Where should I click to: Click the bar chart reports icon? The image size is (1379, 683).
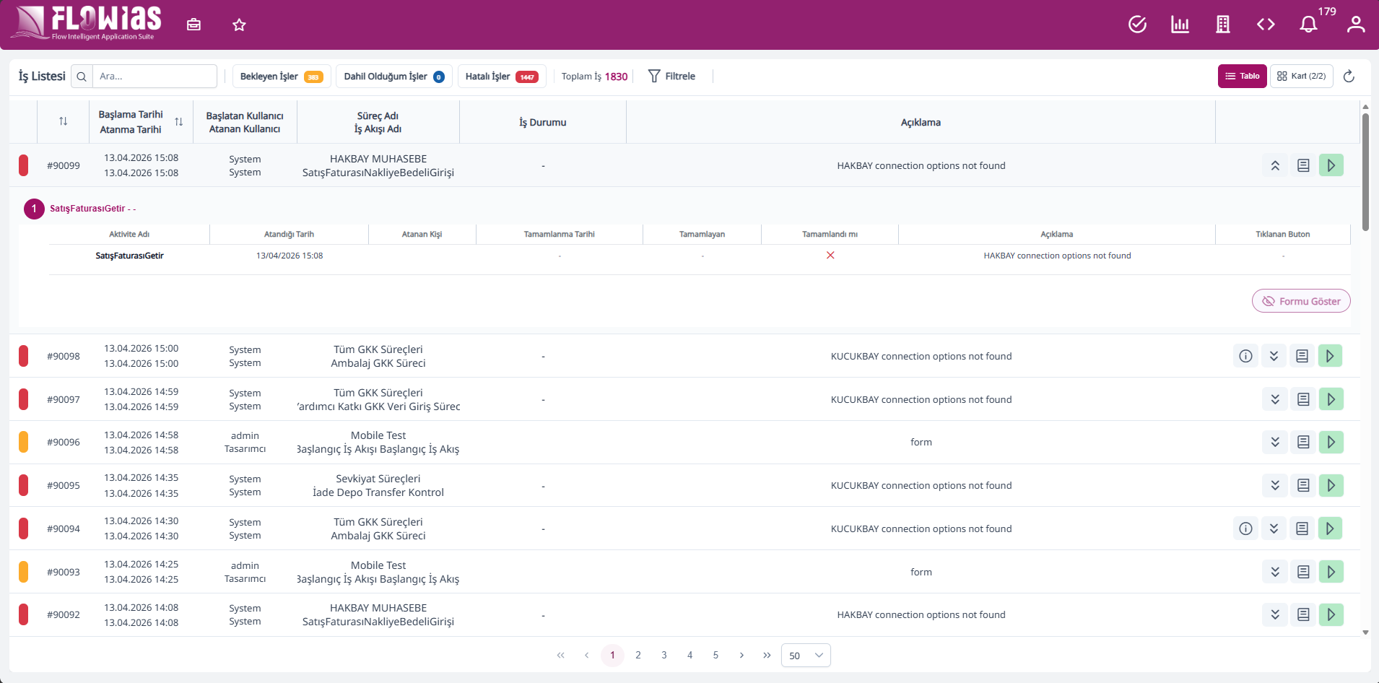click(x=1180, y=25)
